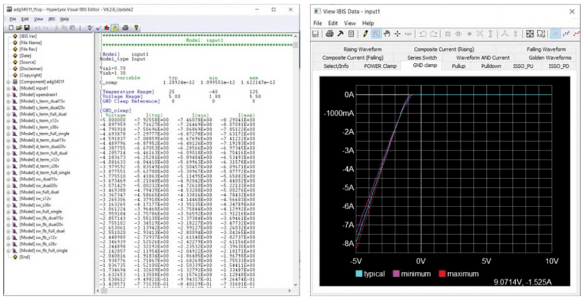585x300 pixels.
Task: Click the redo arrow in View IBIS Data toolbar
Action: pos(433,34)
